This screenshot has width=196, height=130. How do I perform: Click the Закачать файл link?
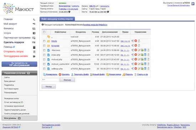click(x=81, y=74)
